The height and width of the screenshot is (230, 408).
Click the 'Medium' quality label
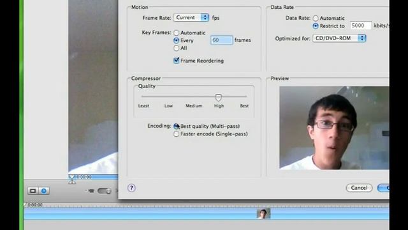[x=194, y=106]
